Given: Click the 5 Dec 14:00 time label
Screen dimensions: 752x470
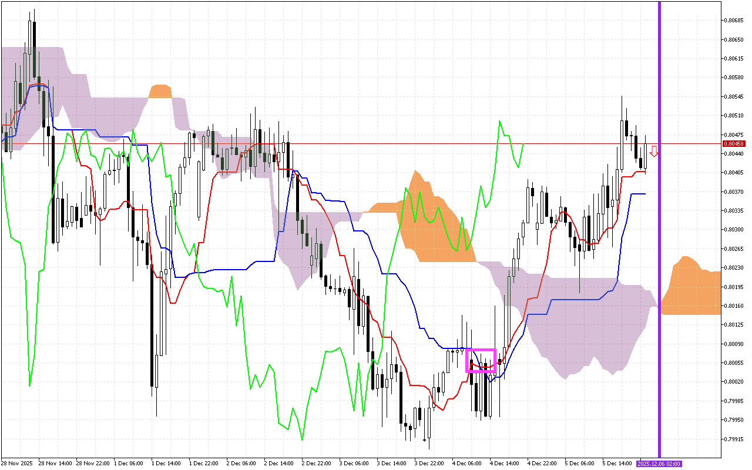Looking at the screenshot, I should 616,463.
